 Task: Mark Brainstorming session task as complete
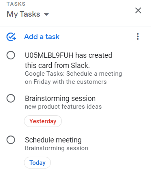11,98
